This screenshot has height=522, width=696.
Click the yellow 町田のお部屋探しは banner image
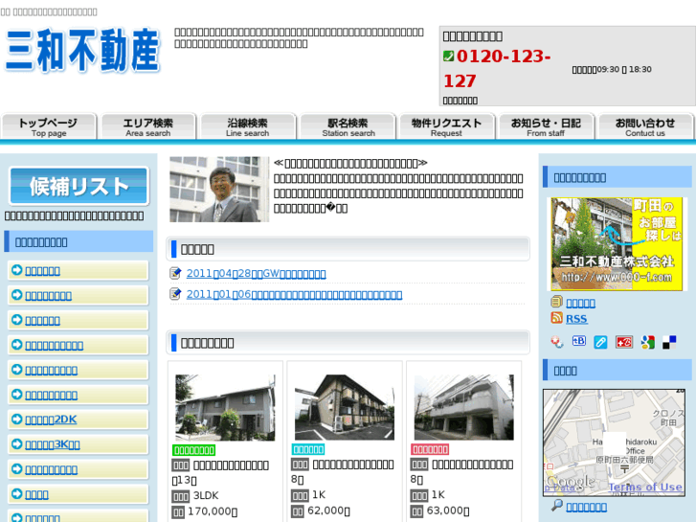click(x=617, y=244)
